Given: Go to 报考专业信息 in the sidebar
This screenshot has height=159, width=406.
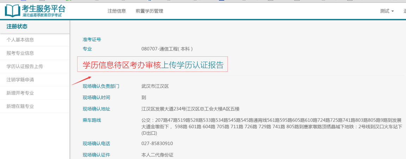Looking at the screenshot, I should point(20,53).
